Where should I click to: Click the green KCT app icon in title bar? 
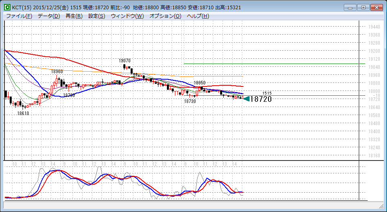tap(7, 8)
